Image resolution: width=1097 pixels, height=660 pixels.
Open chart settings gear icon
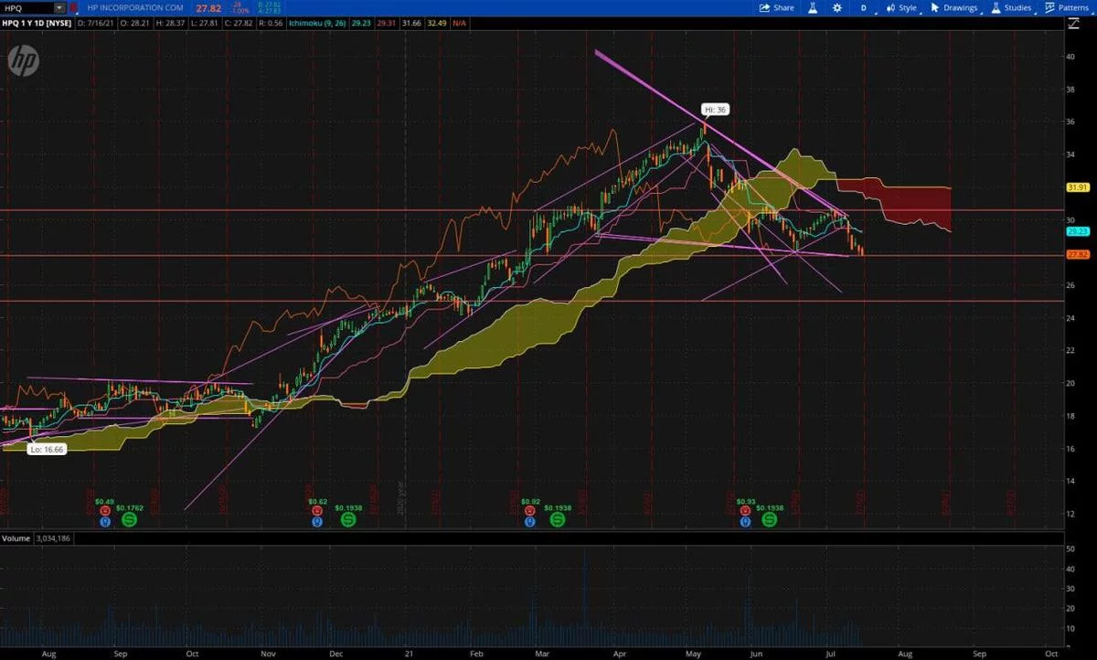coord(836,7)
